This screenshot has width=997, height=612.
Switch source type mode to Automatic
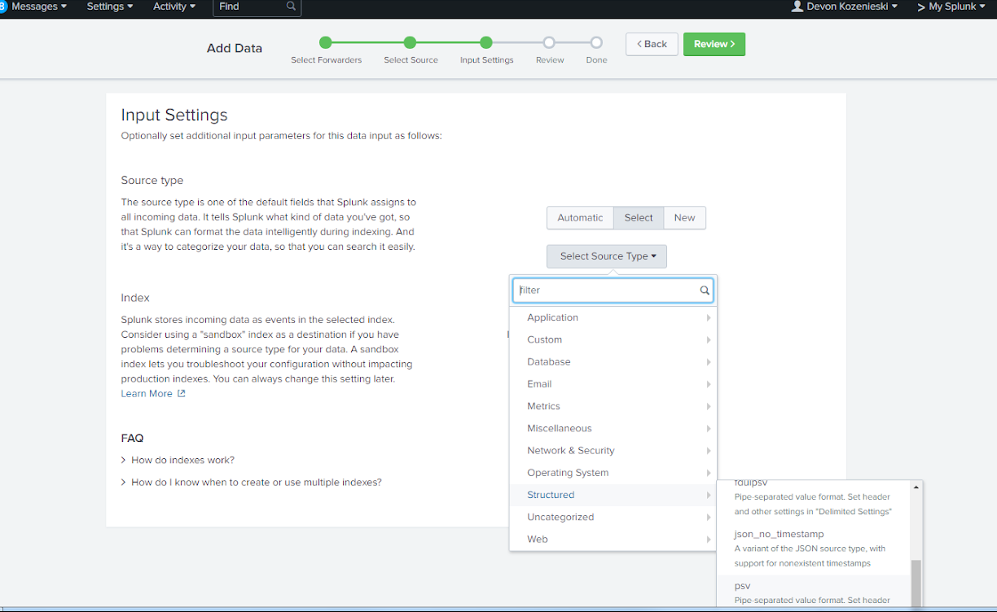pyautogui.click(x=580, y=218)
